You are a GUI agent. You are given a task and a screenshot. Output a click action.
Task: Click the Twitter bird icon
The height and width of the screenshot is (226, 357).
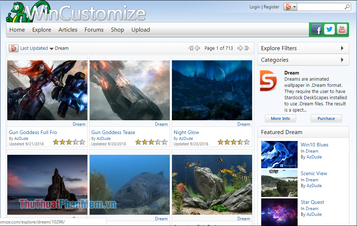pyautogui.click(x=329, y=29)
